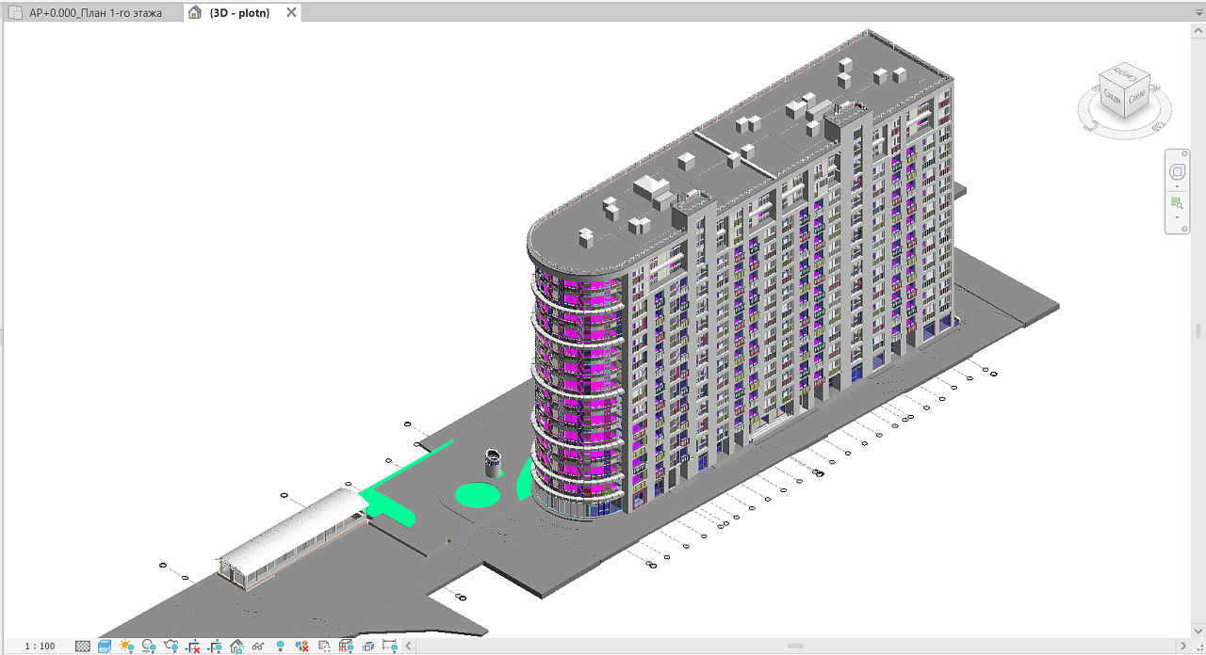Click the ViewCube Слева face
The height and width of the screenshot is (655, 1206).
1137,96
